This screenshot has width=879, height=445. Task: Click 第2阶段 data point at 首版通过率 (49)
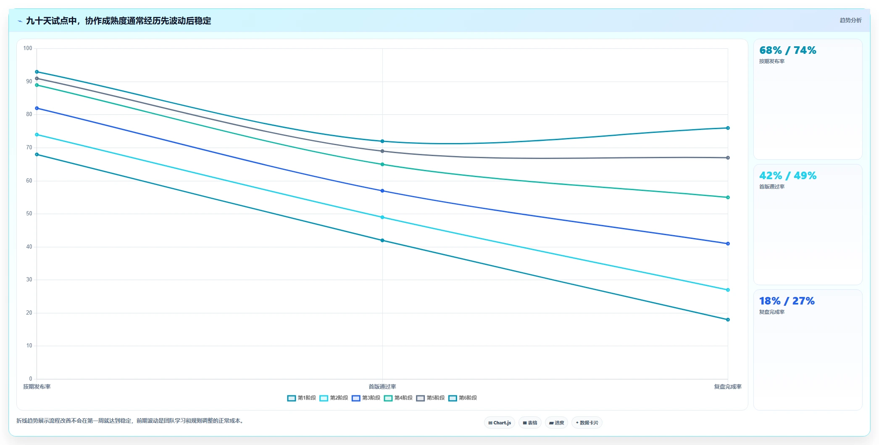tap(382, 217)
